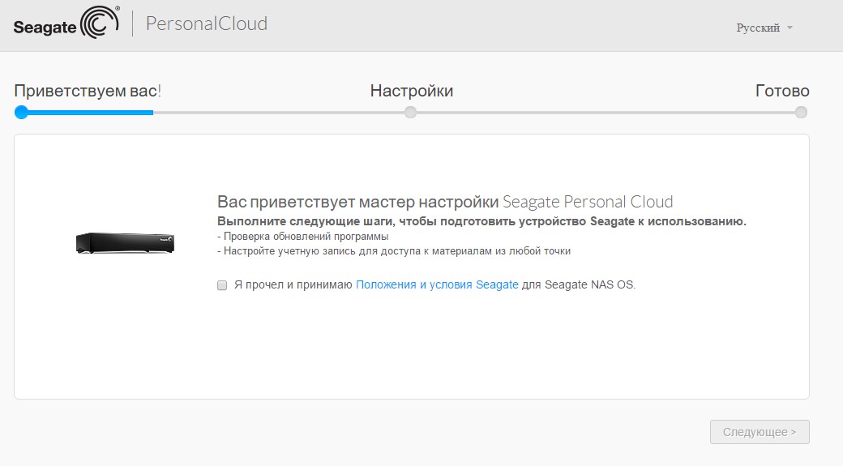Image resolution: width=843 pixels, height=466 pixels.
Task: Open the Русский language dropdown
Action: pos(764,28)
